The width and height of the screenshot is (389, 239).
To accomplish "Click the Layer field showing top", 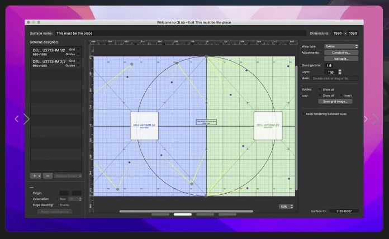I will pyautogui.click(x=331, y=72).
